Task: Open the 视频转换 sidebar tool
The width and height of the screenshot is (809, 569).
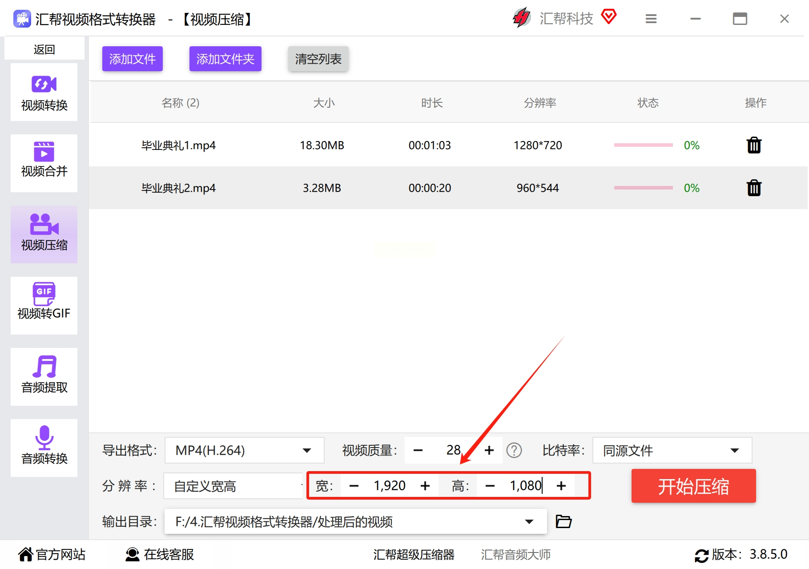Action: (44, 92)
